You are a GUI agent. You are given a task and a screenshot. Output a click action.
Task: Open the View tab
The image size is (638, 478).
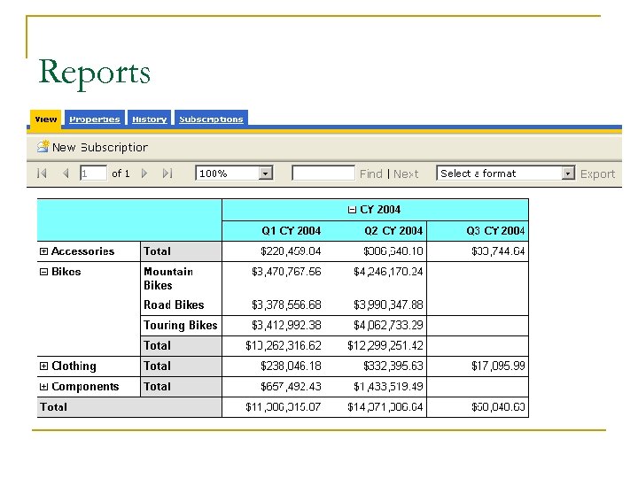coord(45,119)
